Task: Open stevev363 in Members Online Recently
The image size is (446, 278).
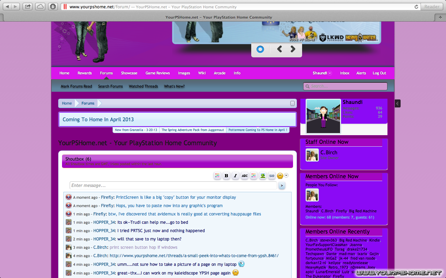Action: tap(329, 240)
